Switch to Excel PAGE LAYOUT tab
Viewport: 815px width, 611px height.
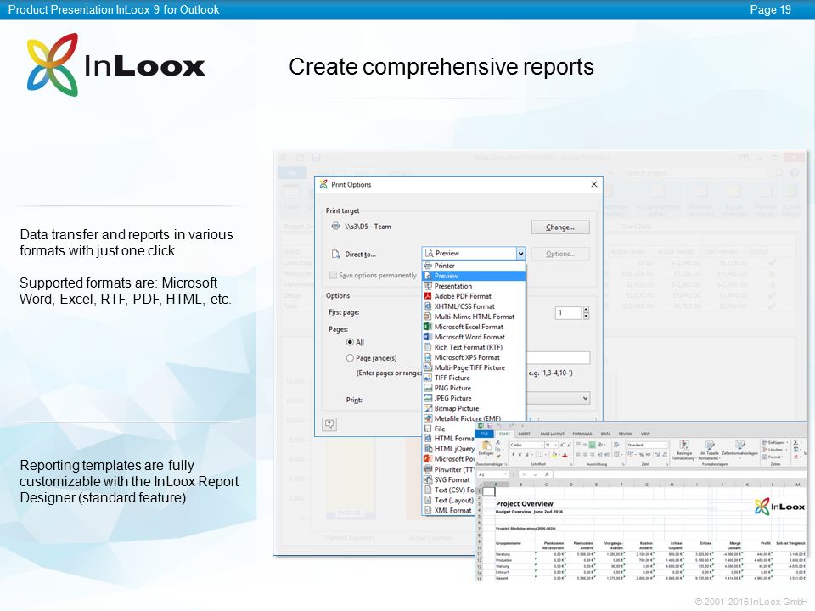[552, 434]
